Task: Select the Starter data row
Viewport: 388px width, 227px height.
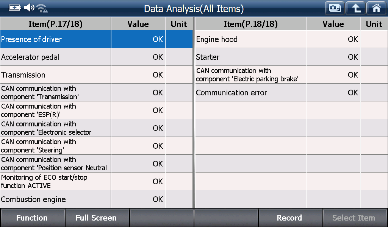Action: pos(291,57)
